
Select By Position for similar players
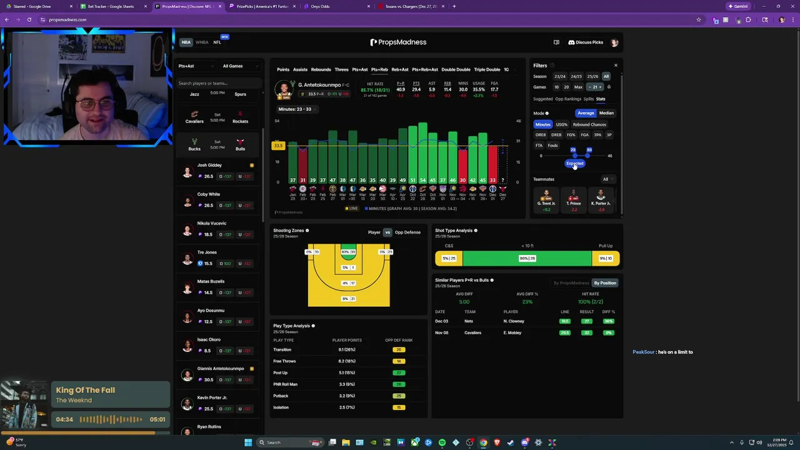click(x=605, y=283)
